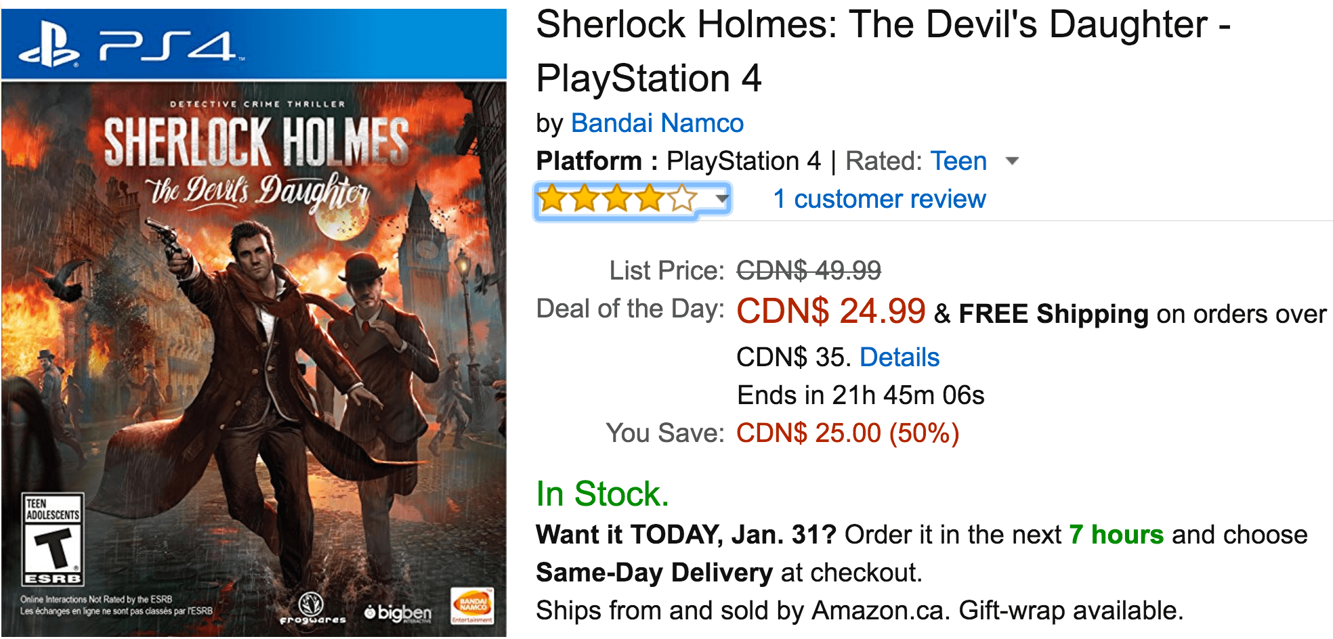Screen dimensions: 1333x639
Task: Click the Same-Day Delivery text
Action: tap(654, 573)
